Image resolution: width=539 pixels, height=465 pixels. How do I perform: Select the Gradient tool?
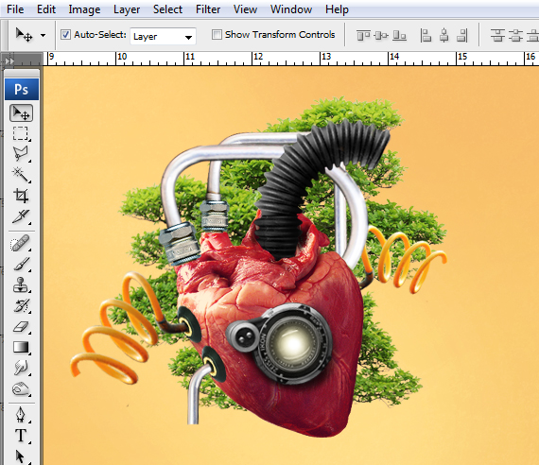21,347
